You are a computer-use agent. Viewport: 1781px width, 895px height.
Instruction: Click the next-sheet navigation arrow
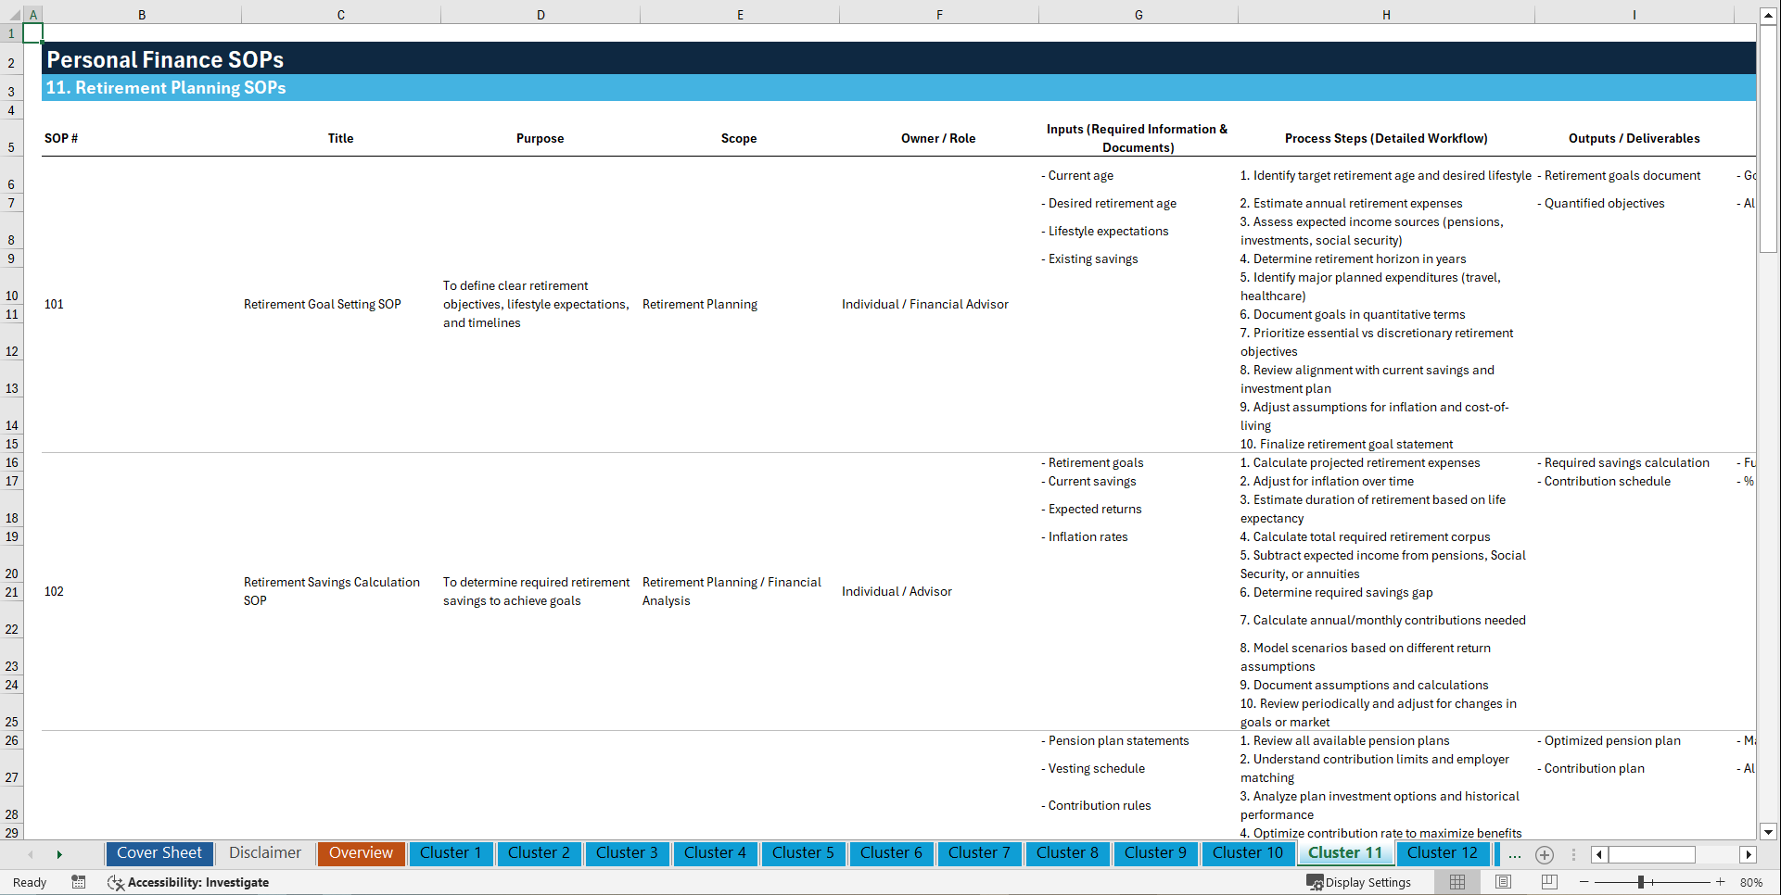(59, 854)
